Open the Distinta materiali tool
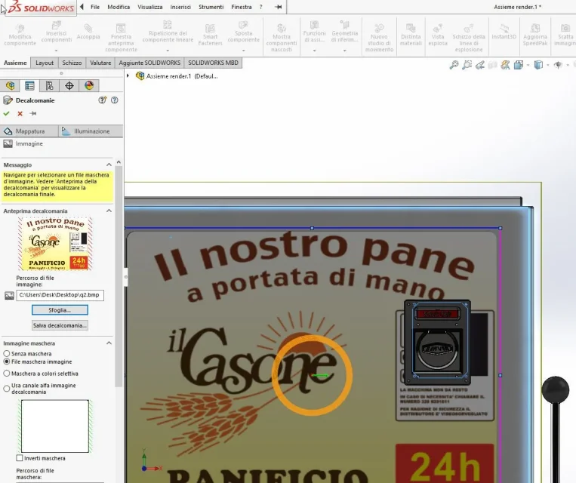The height and width of the screenshot is (483, 576). 411,35
